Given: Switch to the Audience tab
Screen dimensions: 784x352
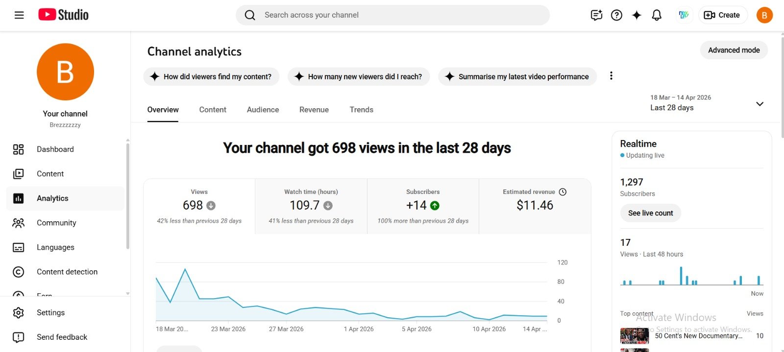Looking at the screenshot, I should (263, 110).
